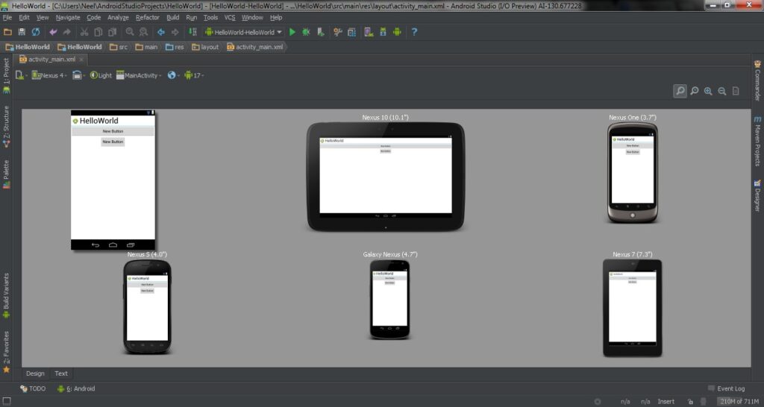Click the Synchronize refresh icon

click(35, 32)
